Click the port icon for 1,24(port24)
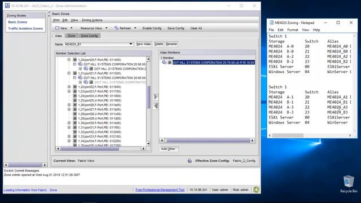Screen dimensions: 361x203 pos(75,96)
